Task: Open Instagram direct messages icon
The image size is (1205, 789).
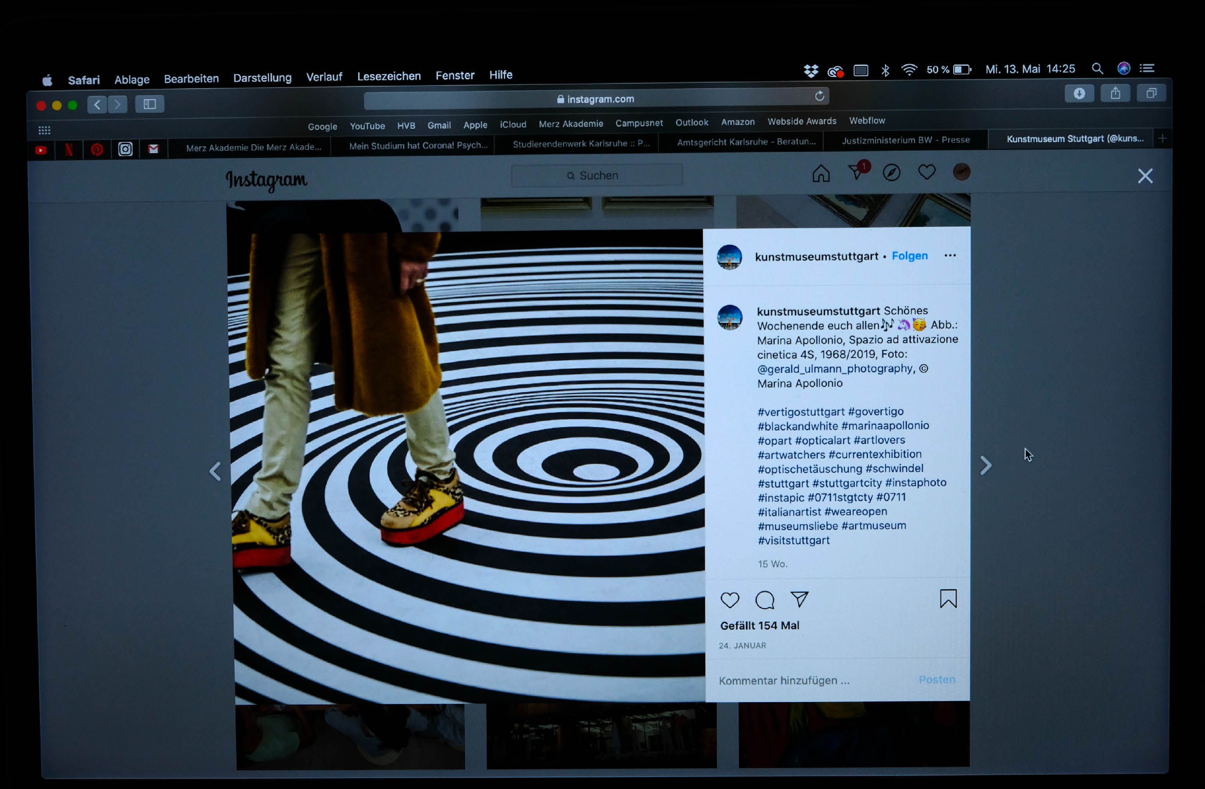Action: pos(857,171)
